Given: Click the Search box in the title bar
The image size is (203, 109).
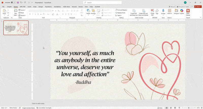Looking at the screenshot, I should click(103, 3).
